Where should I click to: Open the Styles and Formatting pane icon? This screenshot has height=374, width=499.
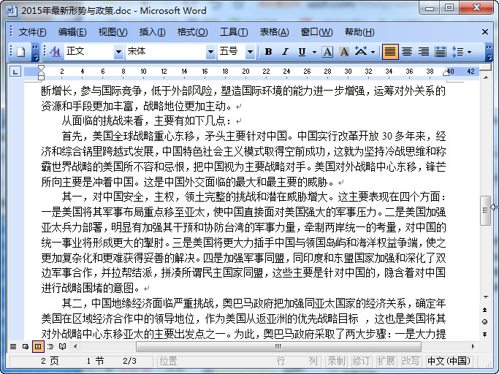pos(56,52)
